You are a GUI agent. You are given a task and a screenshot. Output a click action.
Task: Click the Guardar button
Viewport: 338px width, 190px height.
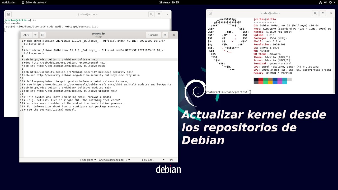153,35
